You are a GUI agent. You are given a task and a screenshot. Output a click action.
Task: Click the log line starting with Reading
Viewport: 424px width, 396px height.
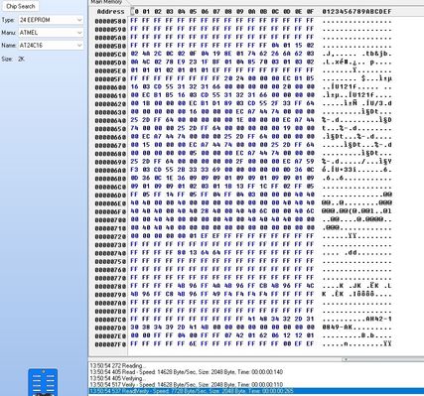pos(117,365)
